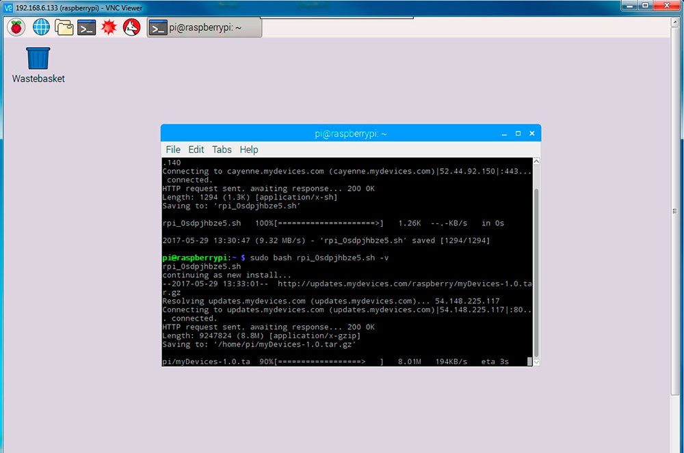Screen dimensions: 684x453
Task: Close the pi@raspberrypi terminal window
Action: 532,134
